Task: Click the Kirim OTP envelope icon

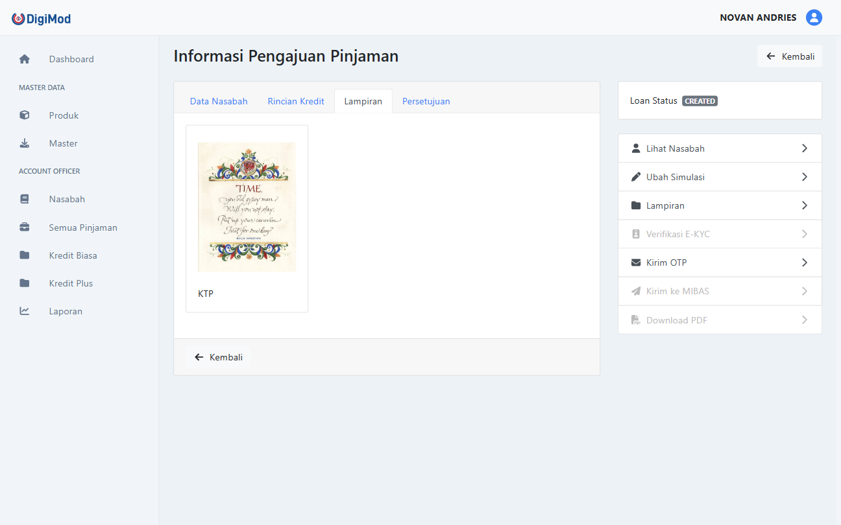Action: click(636, 262)
